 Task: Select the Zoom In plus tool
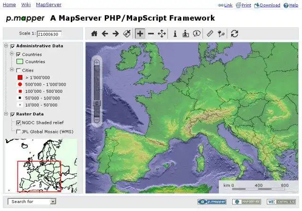click(x=140, y=33)
